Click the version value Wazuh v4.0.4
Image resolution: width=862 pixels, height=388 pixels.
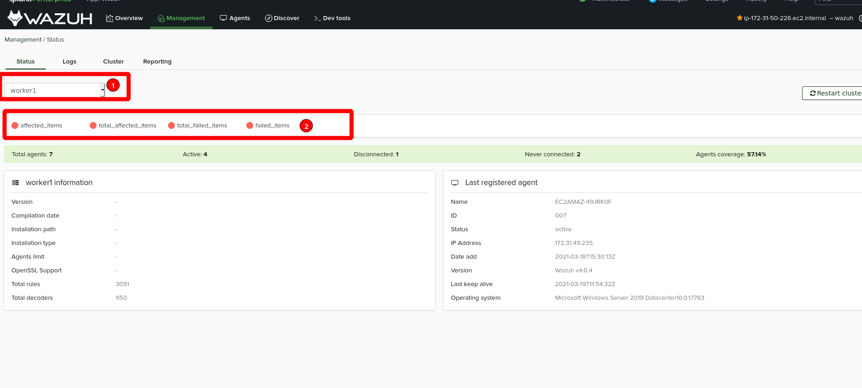click(x=574, y=271)
